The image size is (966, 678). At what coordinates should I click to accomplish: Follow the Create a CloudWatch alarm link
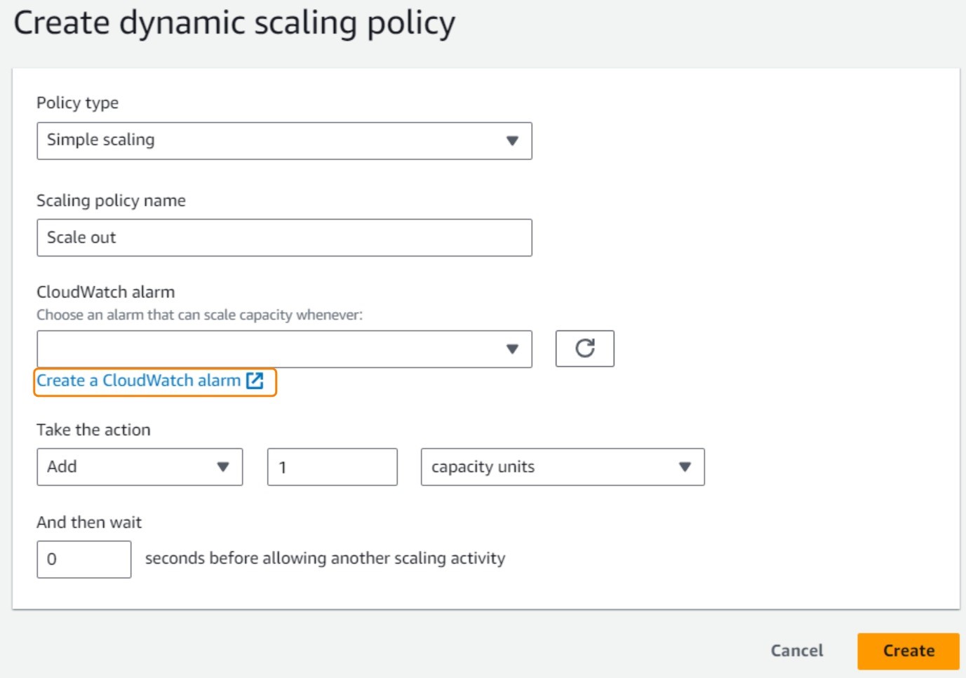(x=138, y=381)
